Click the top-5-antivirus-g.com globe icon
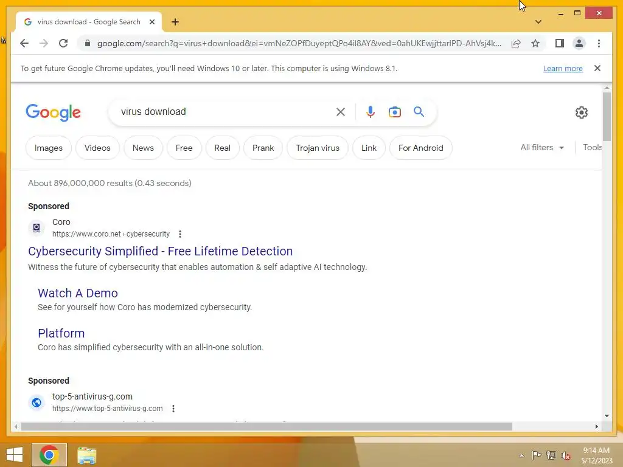 36,403
